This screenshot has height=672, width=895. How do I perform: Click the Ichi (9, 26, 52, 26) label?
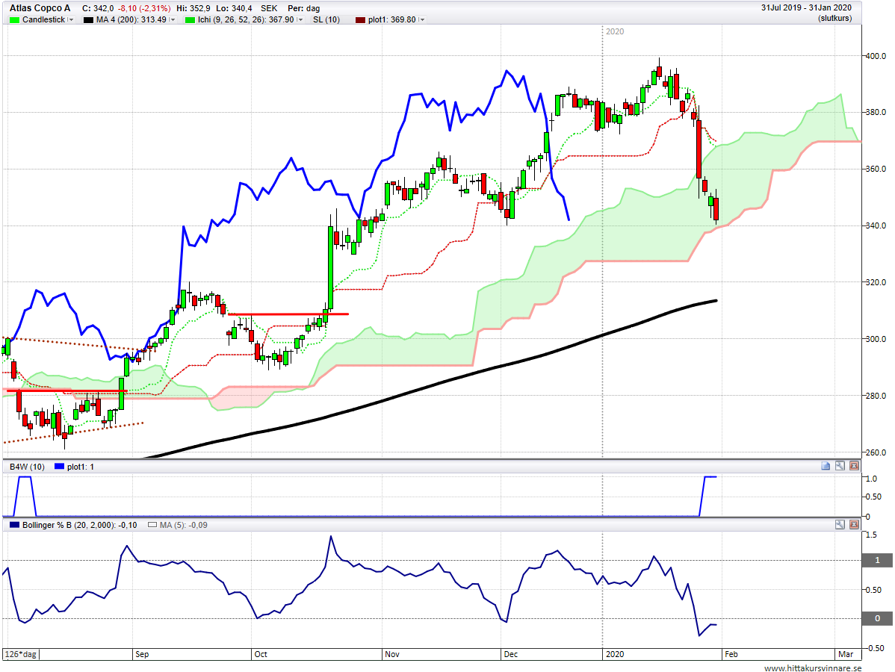pyautogui.click(x=246, y=19)
